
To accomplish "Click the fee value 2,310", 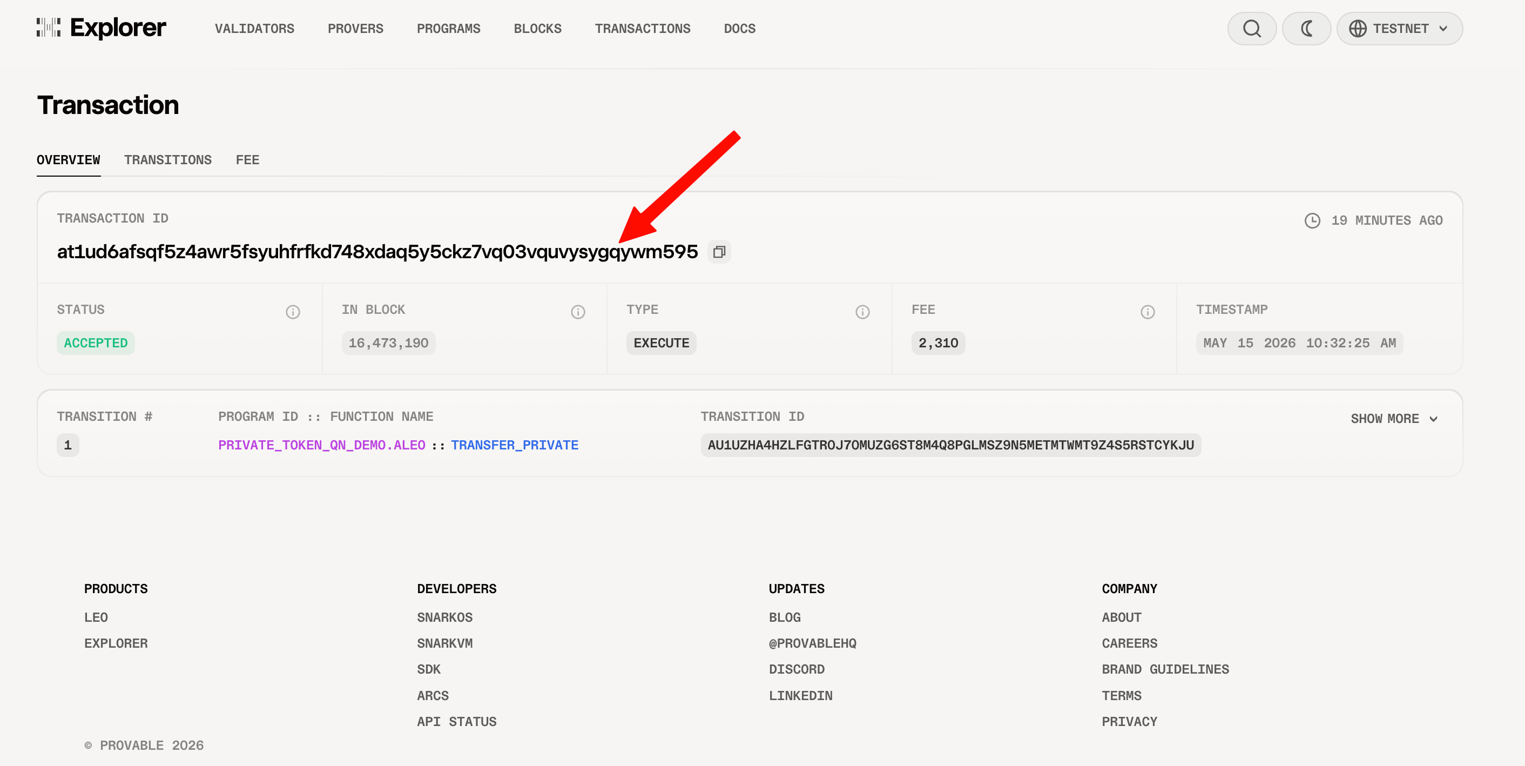I will click(x=939, y=343).
